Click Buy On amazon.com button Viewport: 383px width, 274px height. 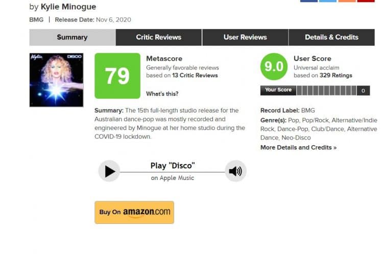click(134, 212)
